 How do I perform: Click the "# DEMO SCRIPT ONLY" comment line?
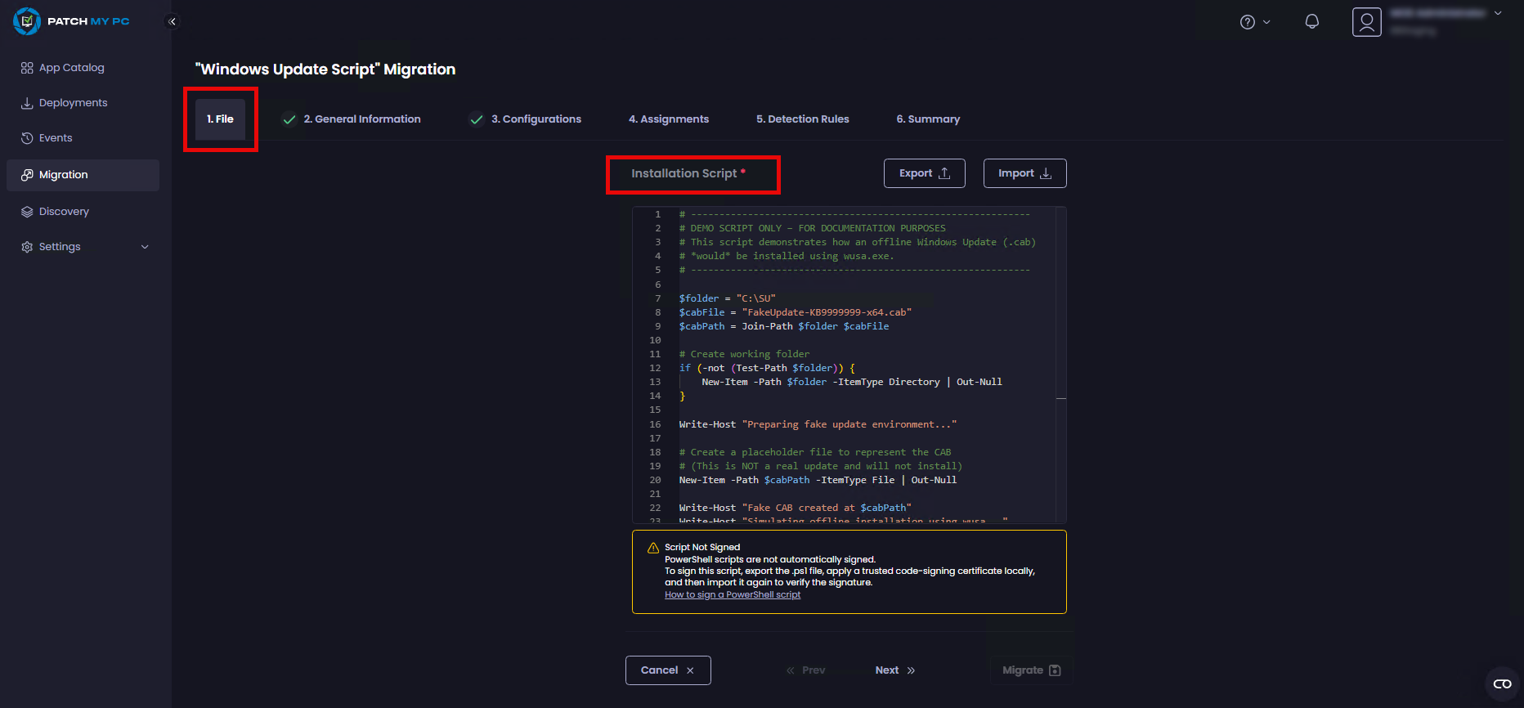(x=812, y=228)
